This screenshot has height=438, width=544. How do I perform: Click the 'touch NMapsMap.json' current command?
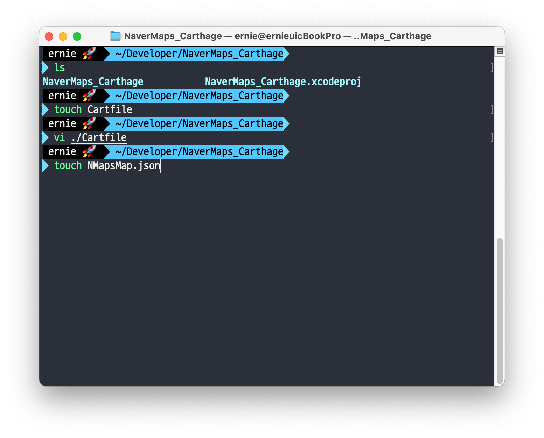point(107,165)
